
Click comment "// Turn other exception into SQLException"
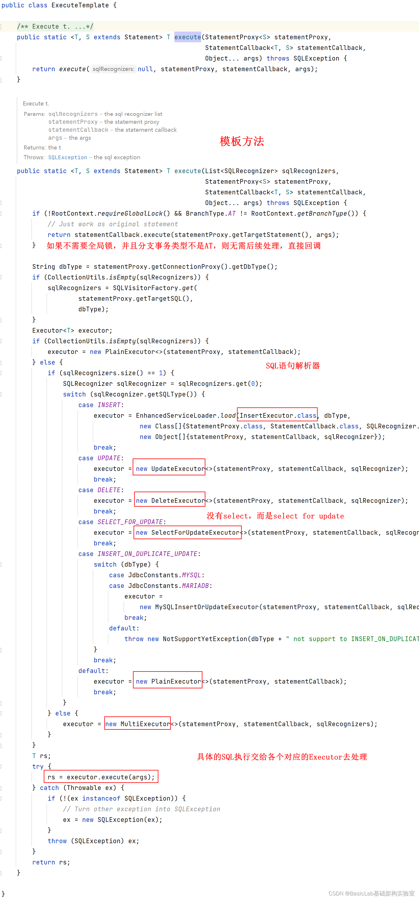(142, 809)
